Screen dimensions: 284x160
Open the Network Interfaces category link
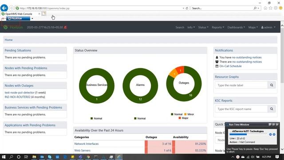coord(87,144)
